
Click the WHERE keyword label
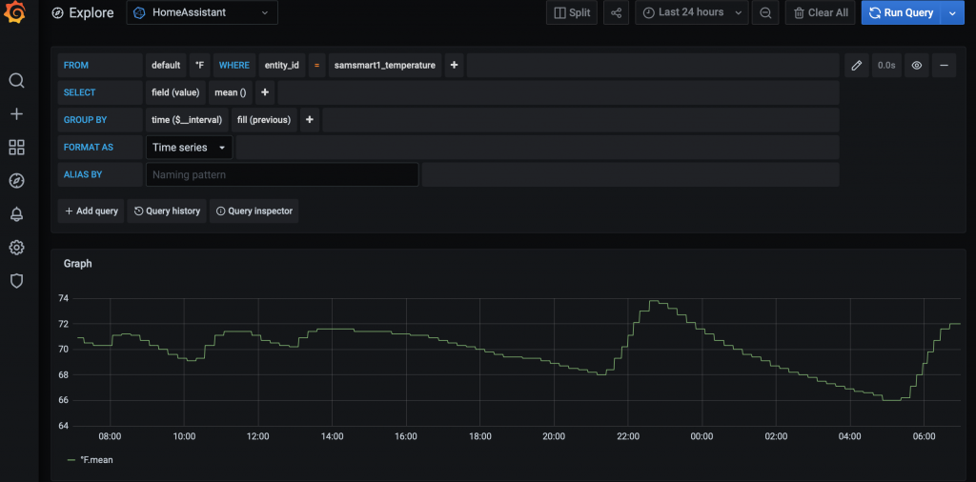[x=234, y=66]
